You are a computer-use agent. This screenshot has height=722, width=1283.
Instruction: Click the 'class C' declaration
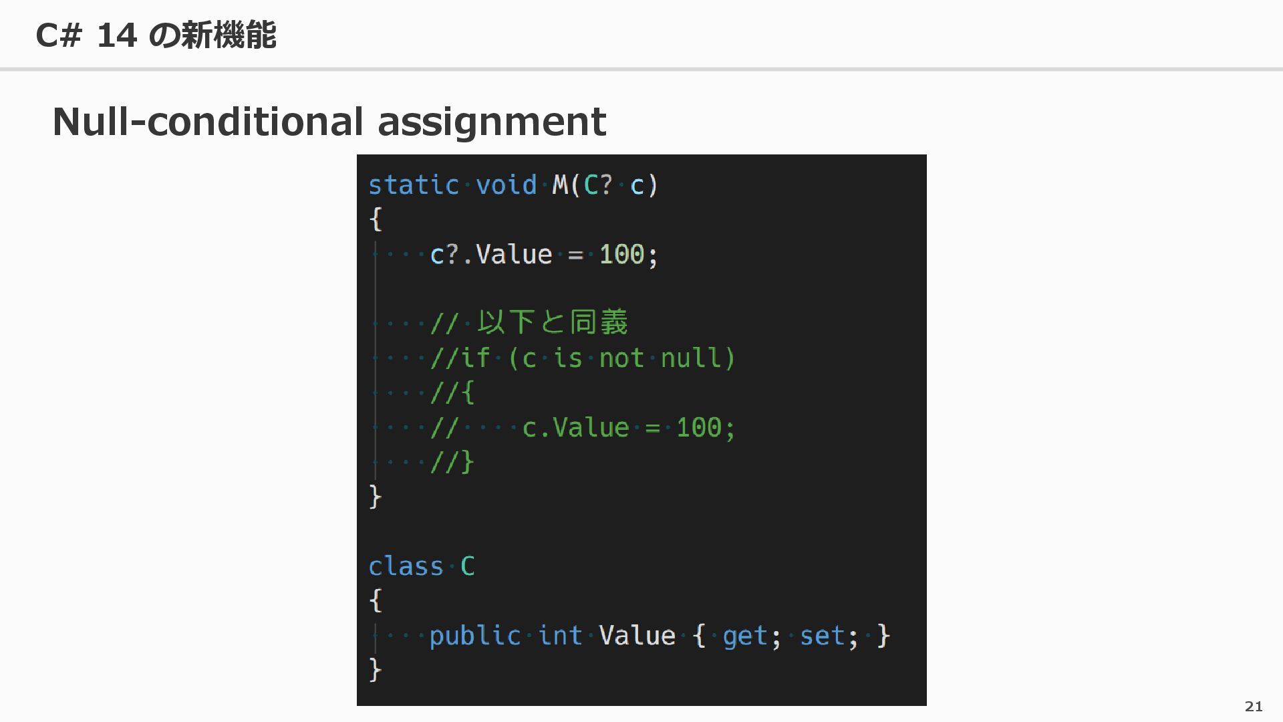coord(422,567)
